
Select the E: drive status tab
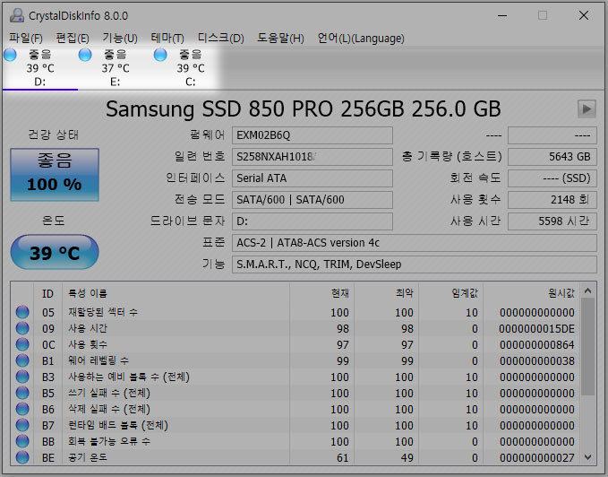(x=116, y=68)
